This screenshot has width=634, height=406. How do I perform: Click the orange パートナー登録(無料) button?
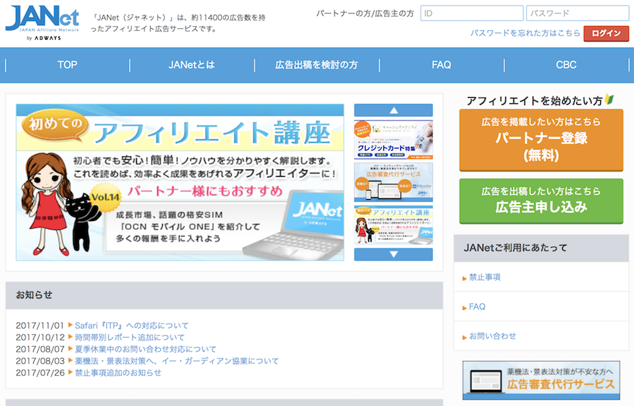point(541,140)
